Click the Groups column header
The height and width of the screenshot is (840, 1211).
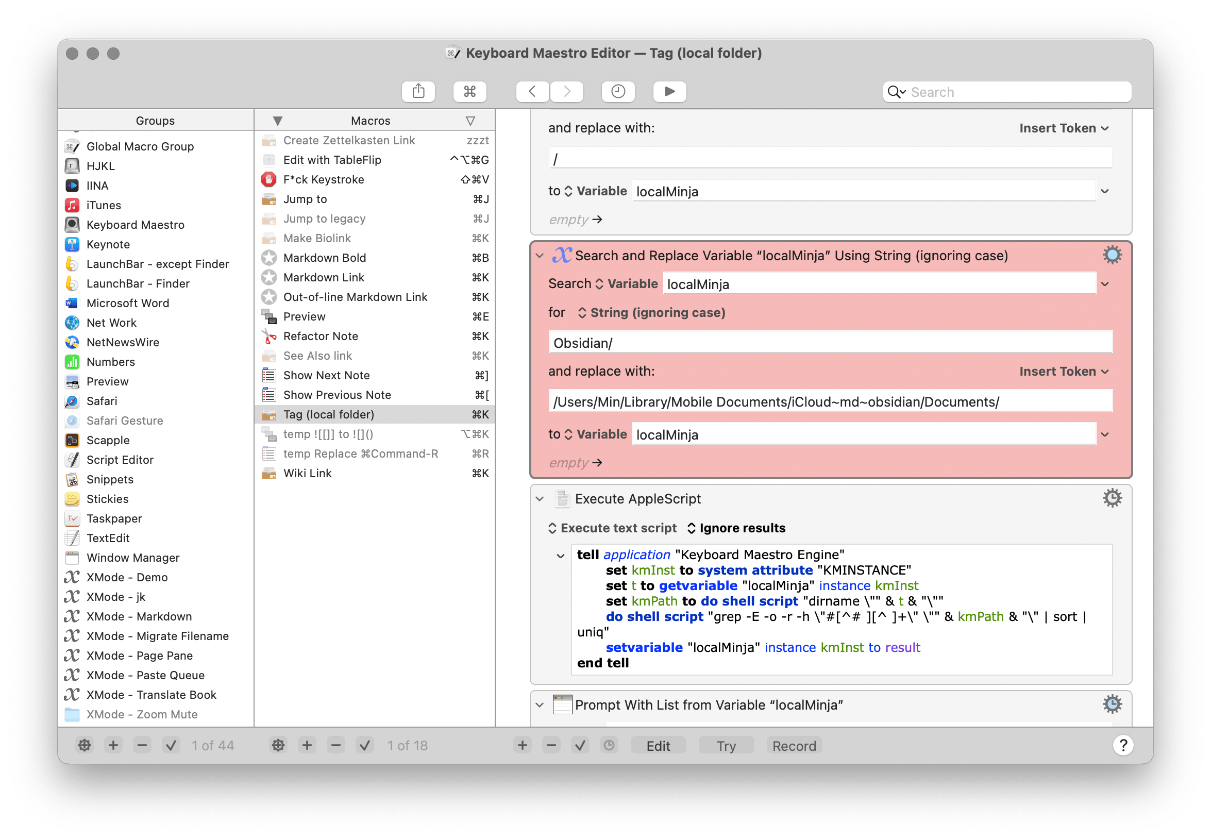[155, 121]
